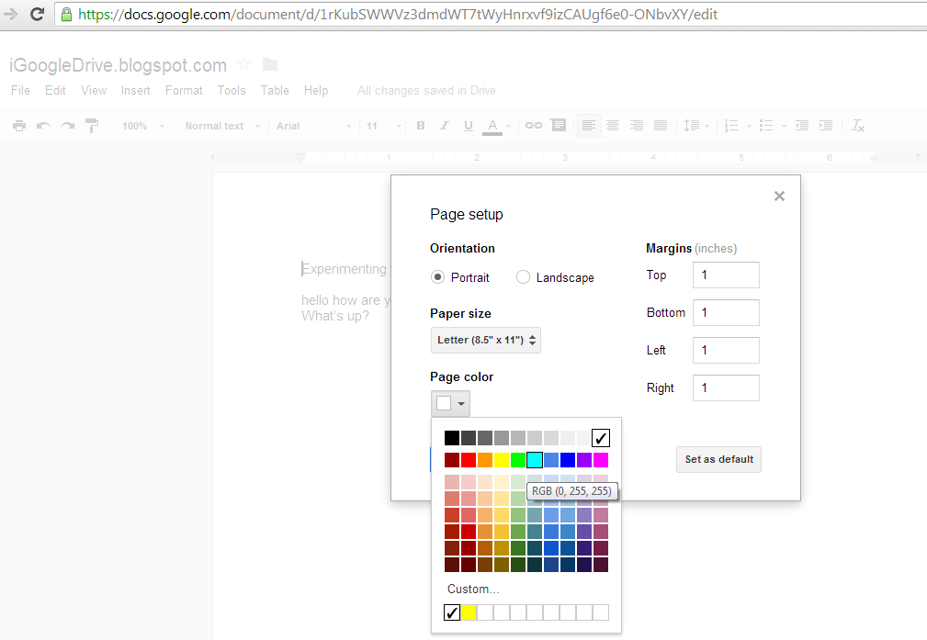Click the Right margin input field
927x640 pixels.
726,388
